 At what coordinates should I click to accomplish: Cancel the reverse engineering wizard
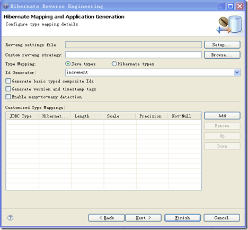click(x=222, y=218)
